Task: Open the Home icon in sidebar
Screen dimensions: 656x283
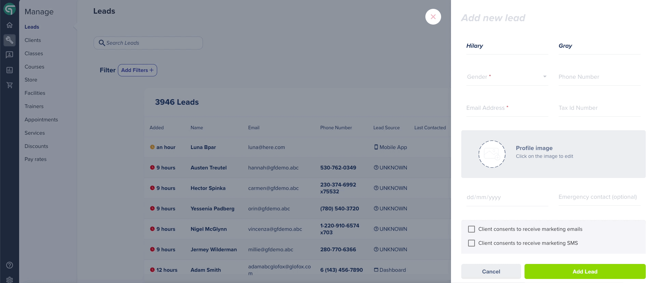Action: (x=10, y=25)
